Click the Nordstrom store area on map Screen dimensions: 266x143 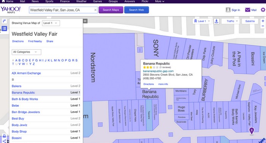click(x=109, y=67)
